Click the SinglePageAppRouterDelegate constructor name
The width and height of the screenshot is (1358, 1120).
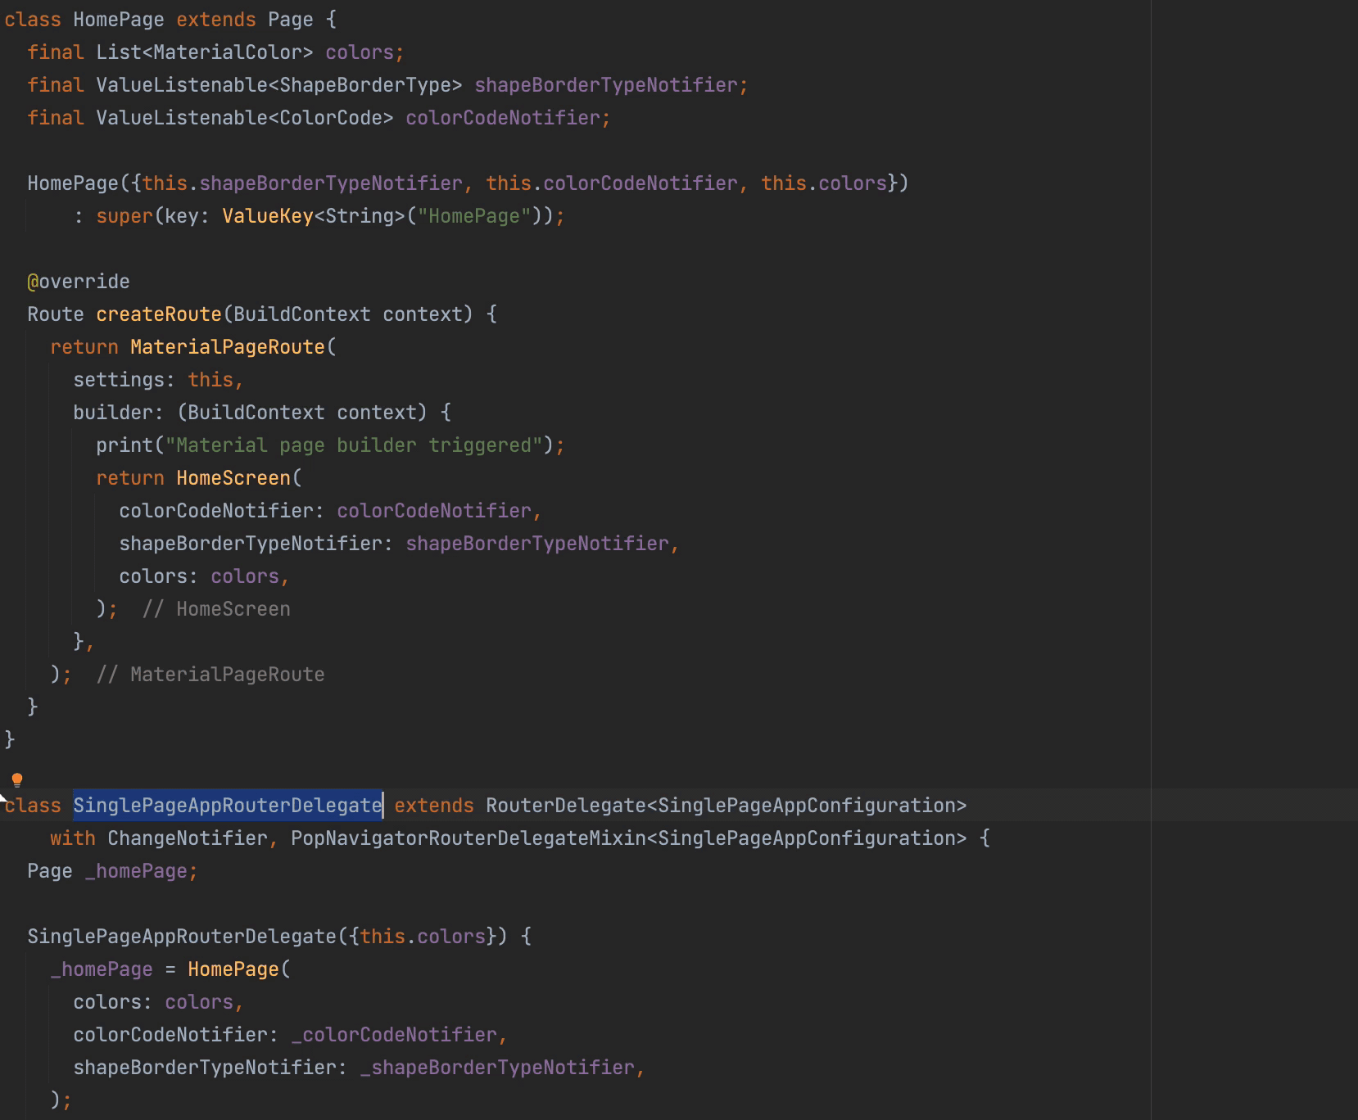click(182, 937)
